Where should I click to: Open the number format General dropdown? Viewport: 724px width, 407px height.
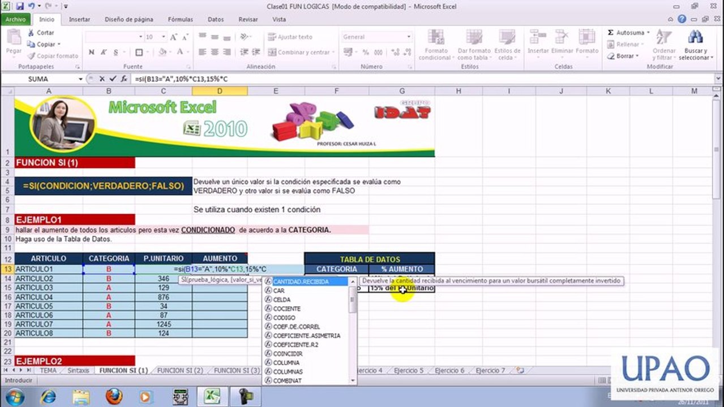(409, 37)
